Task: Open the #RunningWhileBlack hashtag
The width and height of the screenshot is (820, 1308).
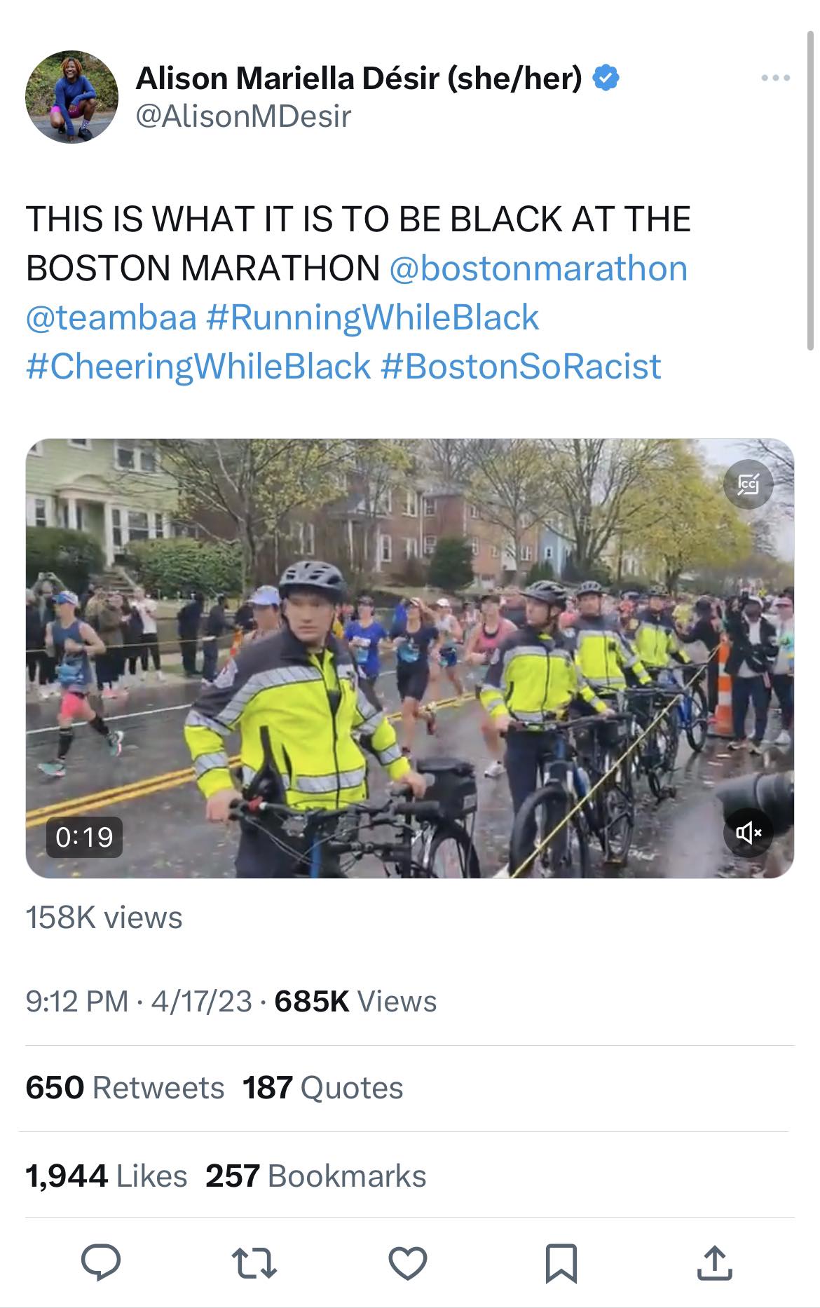Action: coord(373,318)
